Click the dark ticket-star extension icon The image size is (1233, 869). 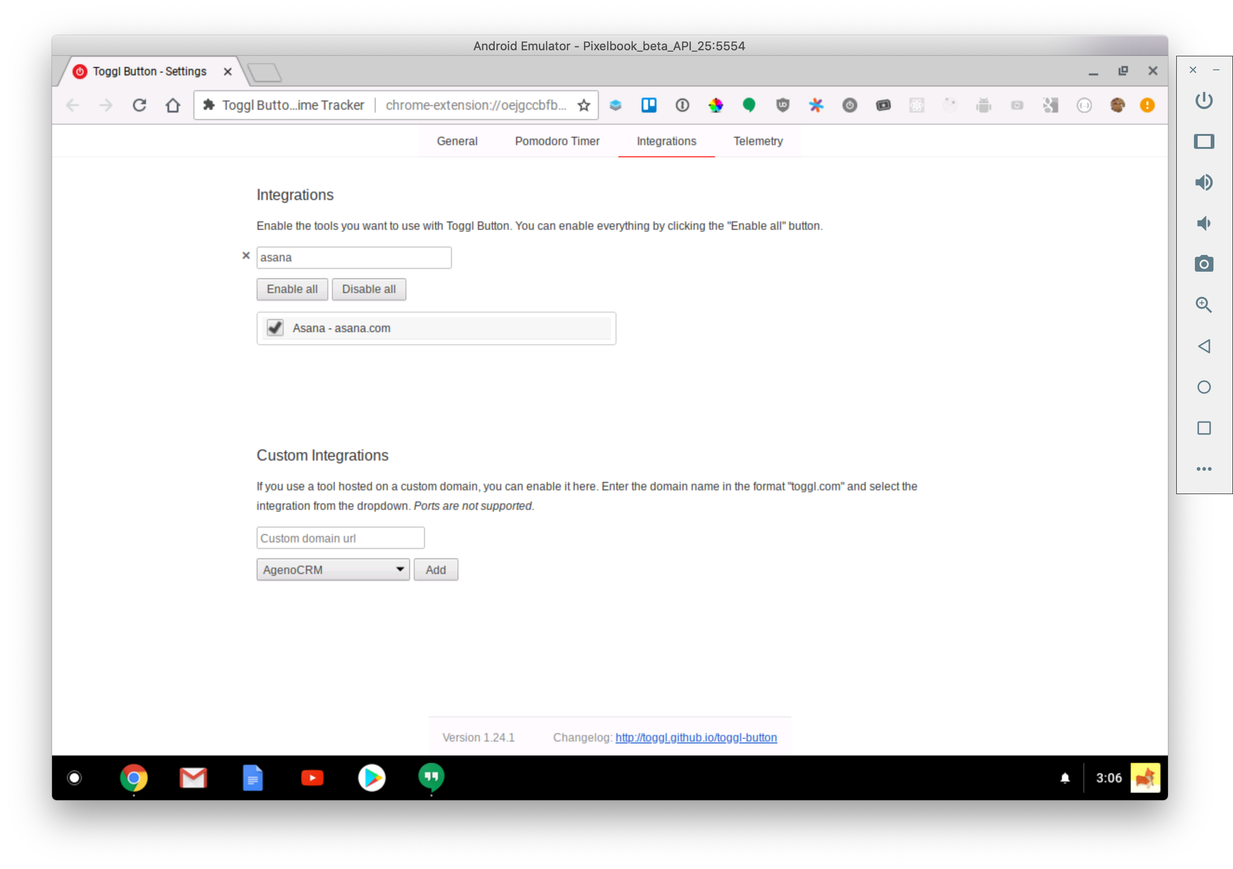click(x=883, y=105)
